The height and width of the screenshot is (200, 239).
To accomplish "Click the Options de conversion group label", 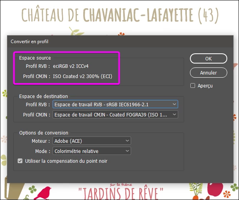I will tap(44, 133).
